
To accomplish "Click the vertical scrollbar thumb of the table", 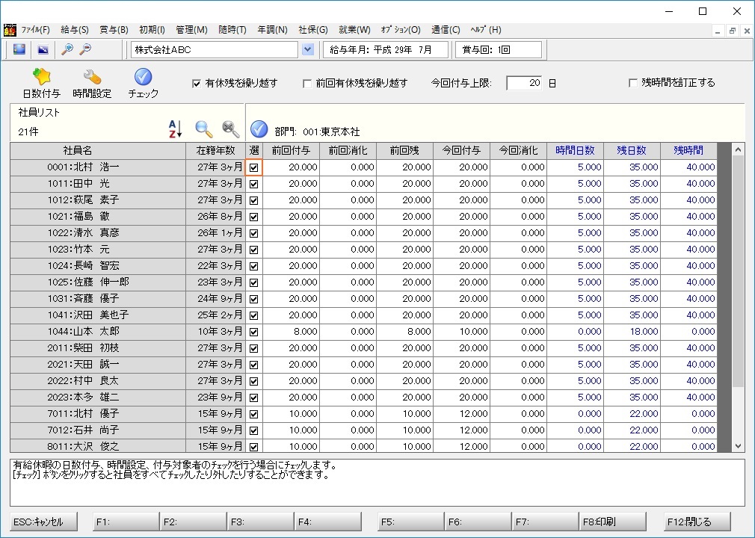I will [x=738, y=271].
